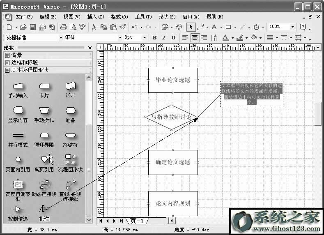This screenshot has height=235, width=324.
Task: Undo the last action
Action: click(x=135, y=27)
